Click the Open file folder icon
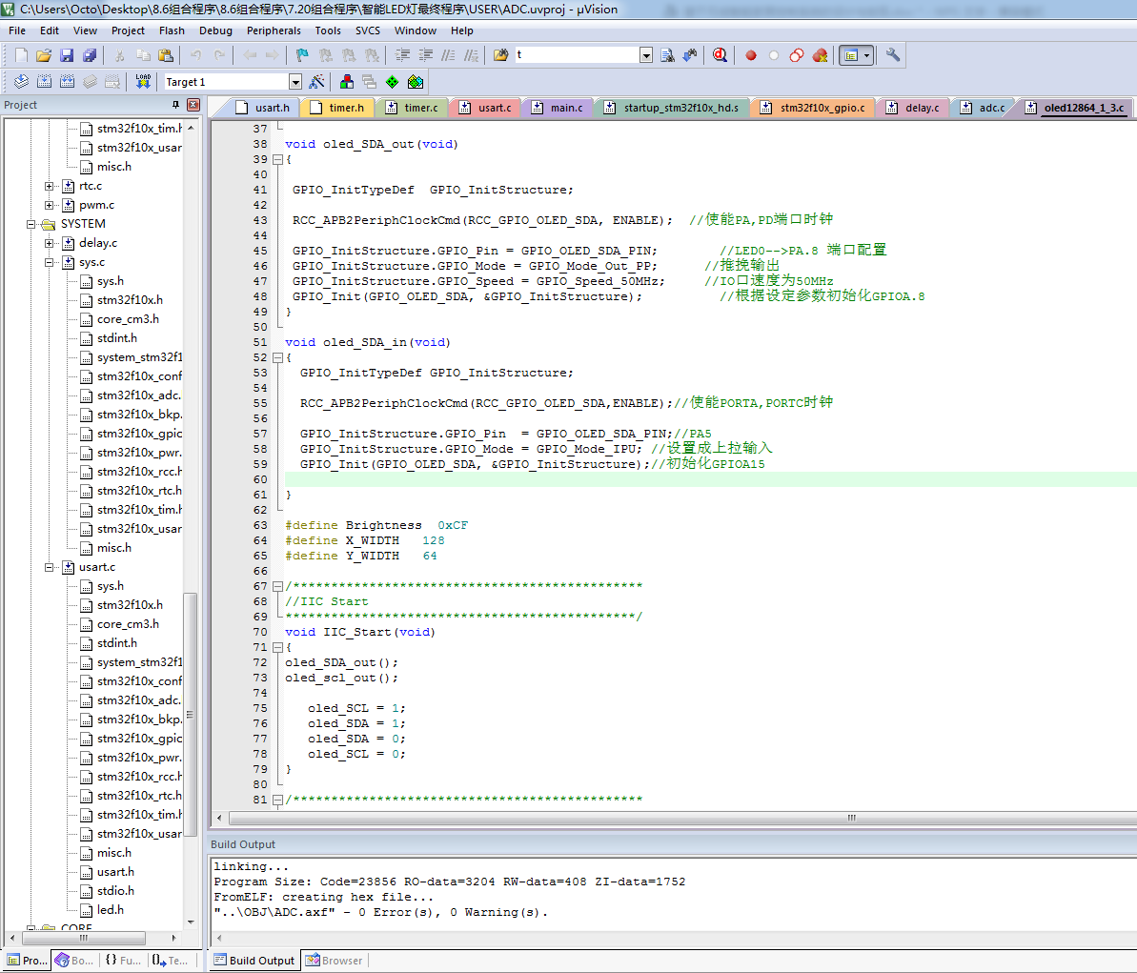 [x=44, y=55]
